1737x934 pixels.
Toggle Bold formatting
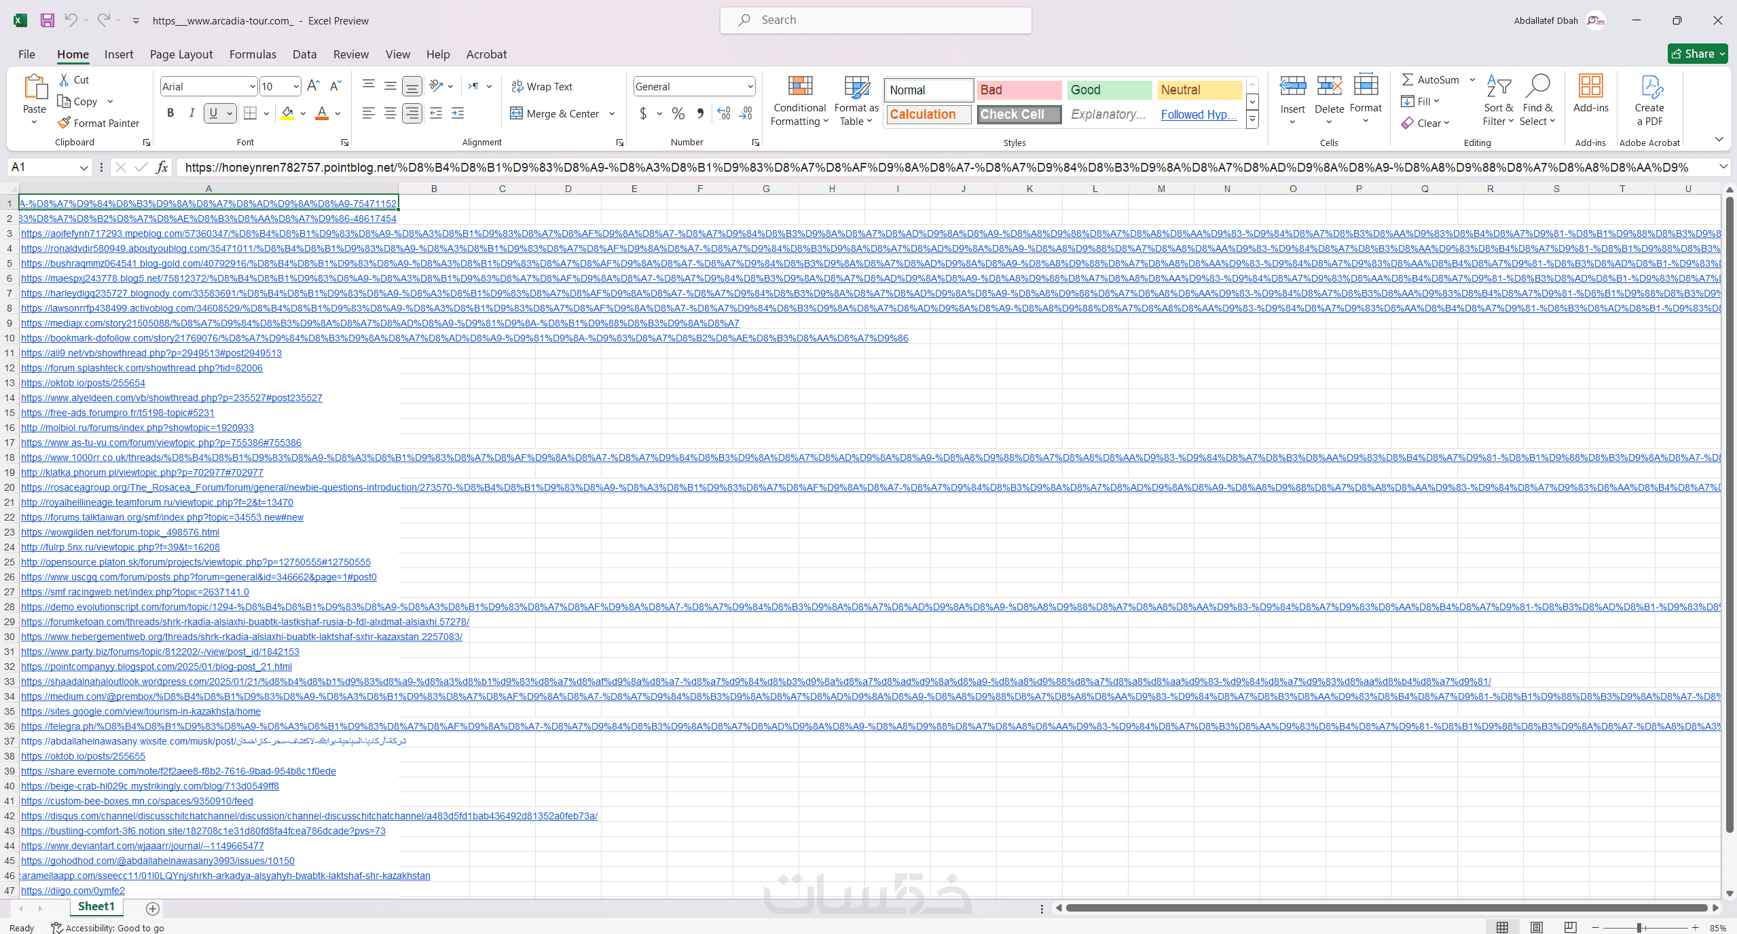click(170, 113)
